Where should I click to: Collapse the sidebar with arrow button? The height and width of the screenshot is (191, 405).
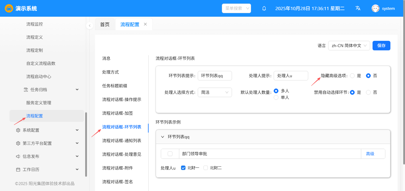click(x=89, y=26)
